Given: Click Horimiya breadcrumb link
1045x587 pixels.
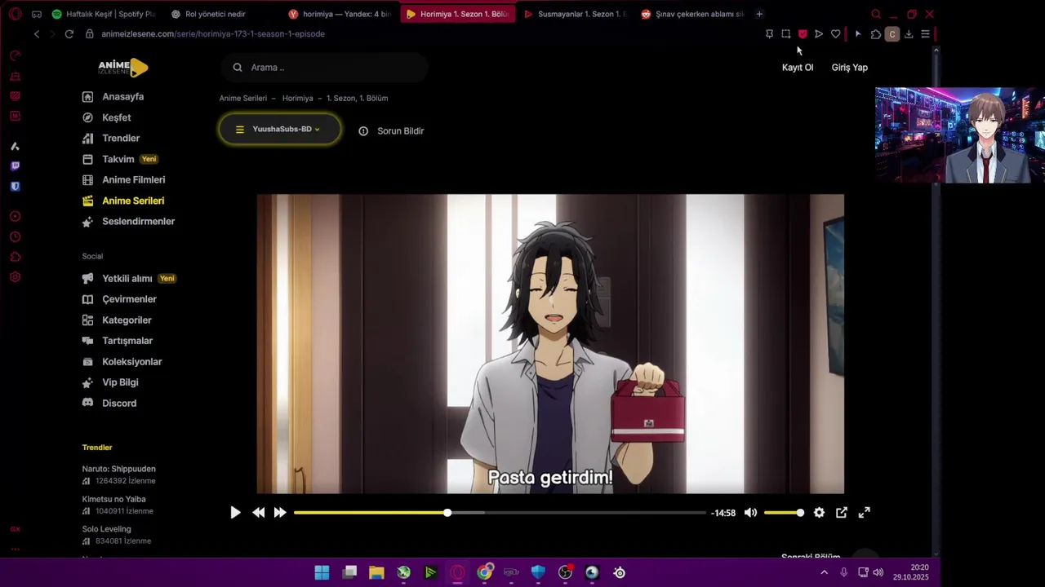Looking at the screenshot, I should tap(297, 98).
